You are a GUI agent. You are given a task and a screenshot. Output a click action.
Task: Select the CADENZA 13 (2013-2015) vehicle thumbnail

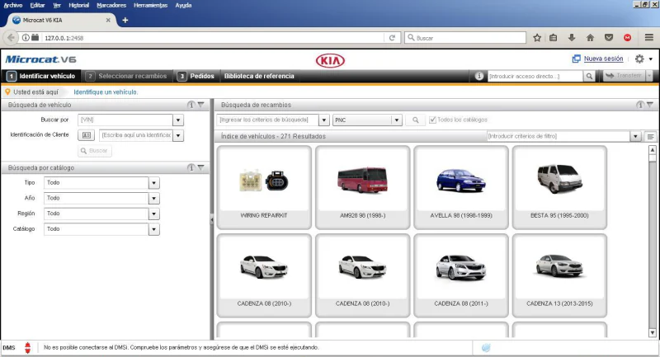click(559, 274)
